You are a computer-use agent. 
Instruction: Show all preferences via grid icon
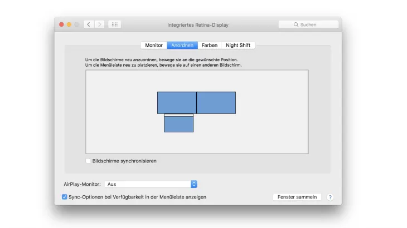click(x=114, y=24)
